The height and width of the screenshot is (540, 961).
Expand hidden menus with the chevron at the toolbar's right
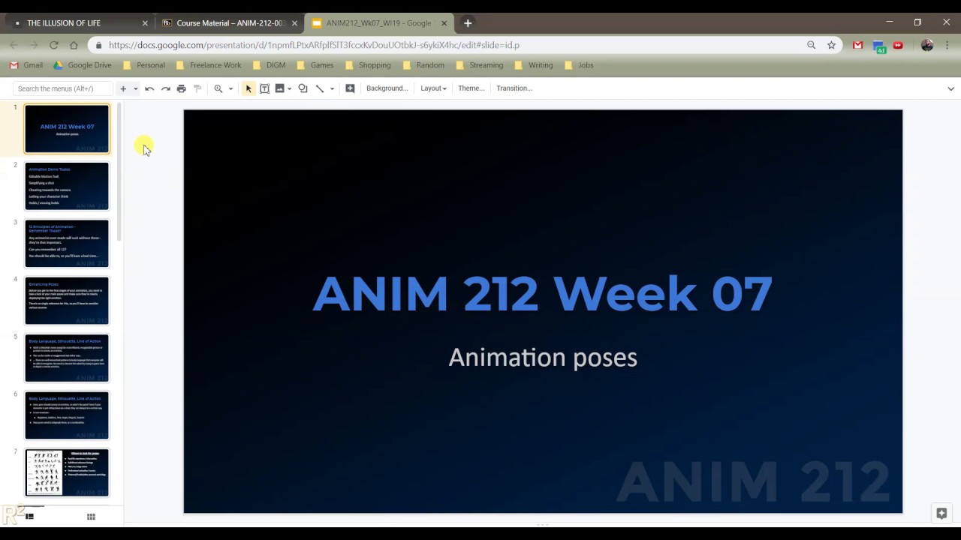click(x=951, y=88)
